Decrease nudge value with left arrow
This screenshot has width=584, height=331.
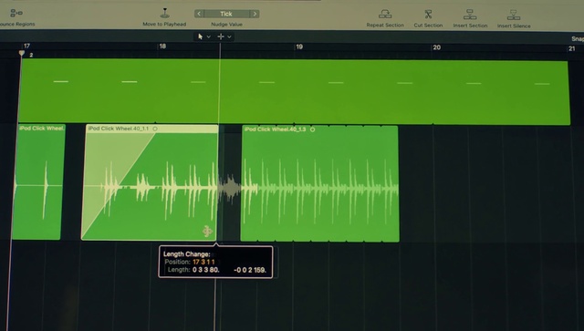click(x=199, y=14)
